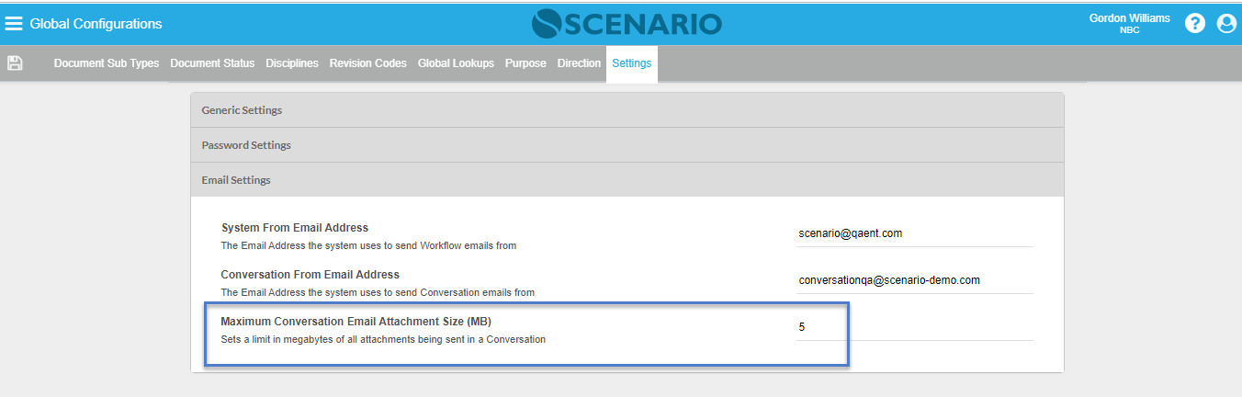Edit the Conversation From Email Address field
The height and width of the screenshot is (397, 1242).
[x=914, y=280]
